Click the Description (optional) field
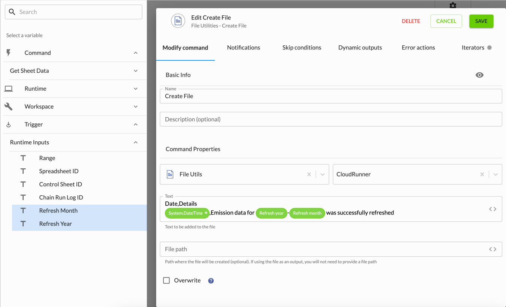506x307 pixels. (x=331, y=119)
